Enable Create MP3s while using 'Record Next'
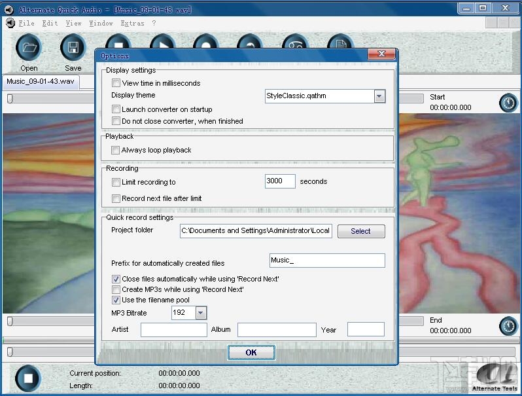This screenshot has width=522, height=396. tap(116, 289)
